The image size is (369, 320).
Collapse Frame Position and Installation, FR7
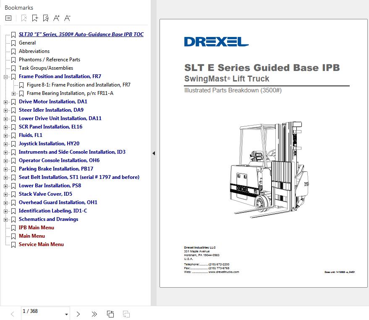[5, 77]
